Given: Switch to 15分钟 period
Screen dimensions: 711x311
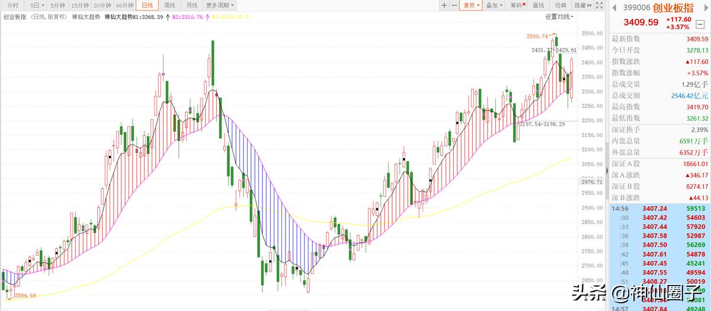Looking at the screenshot, I should click(80, 5).
